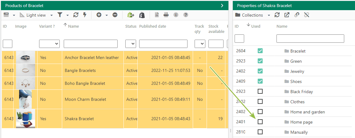Click the minus icon to delete product

115,15
